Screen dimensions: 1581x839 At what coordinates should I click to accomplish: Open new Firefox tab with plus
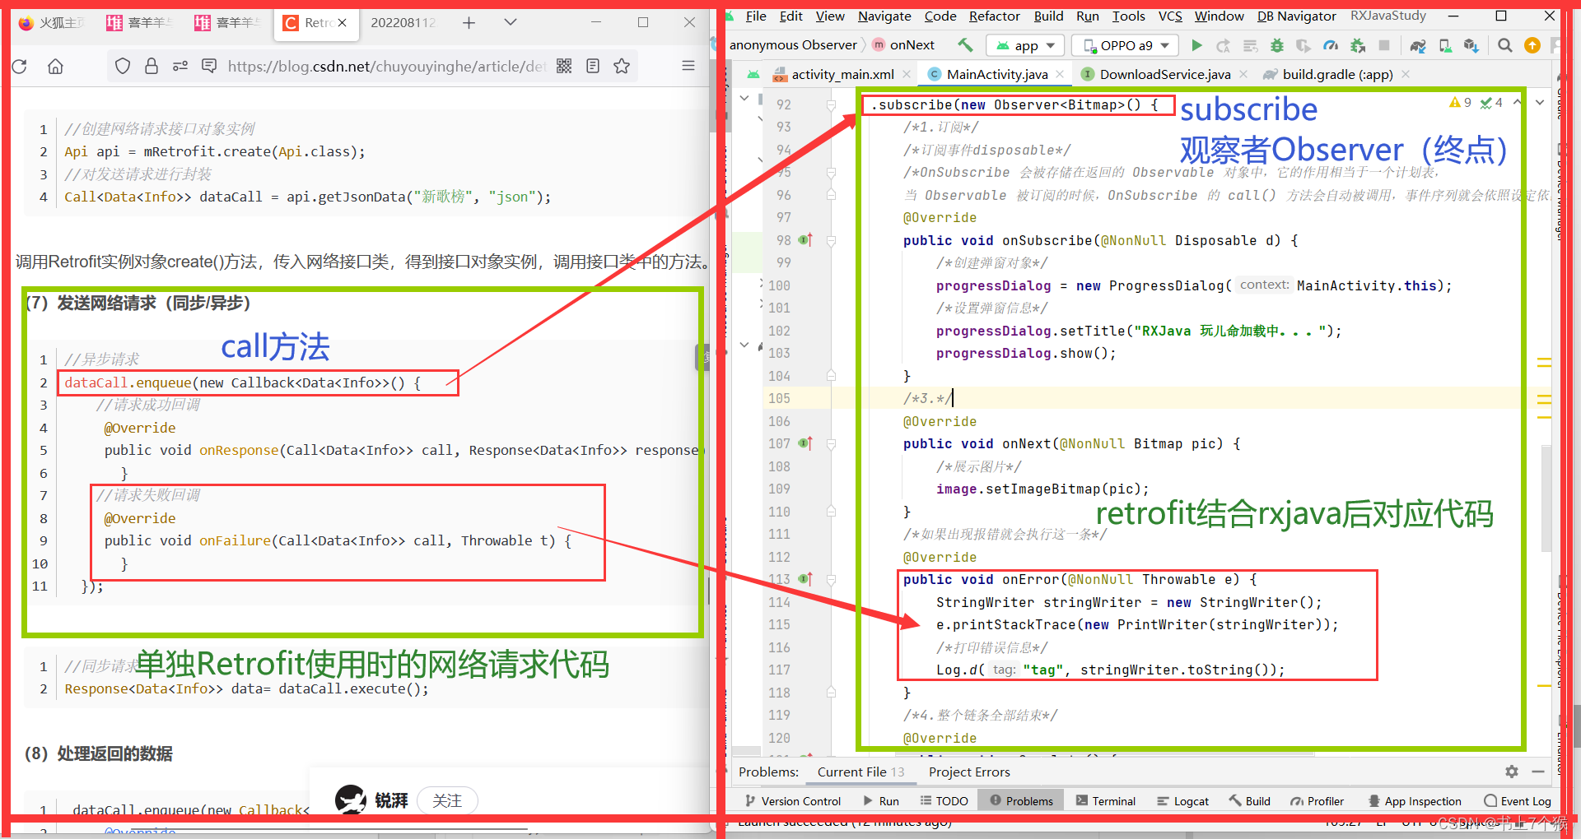469,22
